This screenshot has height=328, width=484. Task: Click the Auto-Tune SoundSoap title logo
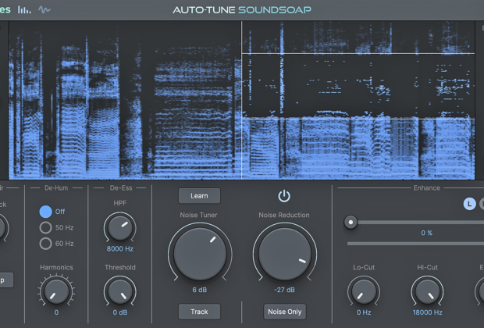242,10
